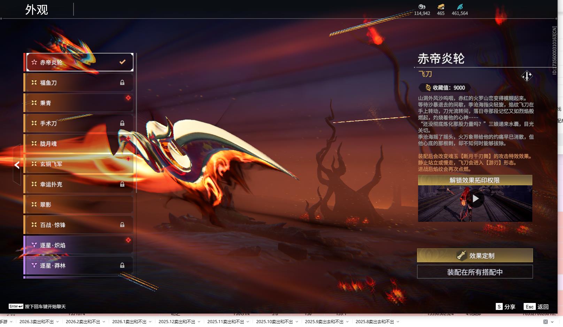This screenshot has width=563, height=327.
Task: Select the 玄铜飞军 skin entry
Action: pyautogui.click(x=80, y=164)
